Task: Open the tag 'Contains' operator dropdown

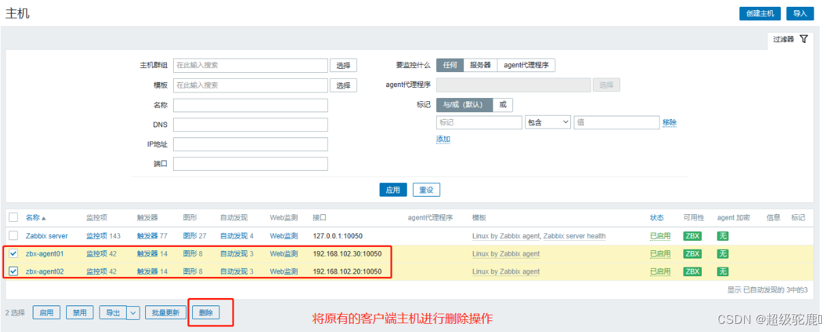Action: [548, 122]
